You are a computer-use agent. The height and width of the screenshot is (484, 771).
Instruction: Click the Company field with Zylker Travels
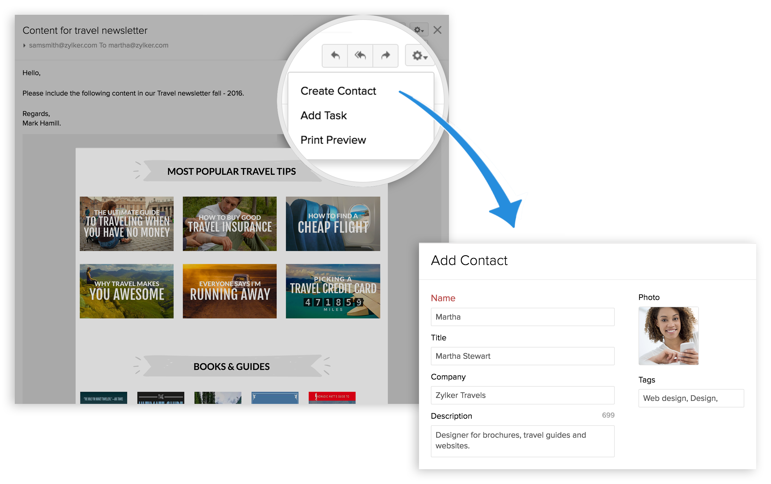coord(522,395)
